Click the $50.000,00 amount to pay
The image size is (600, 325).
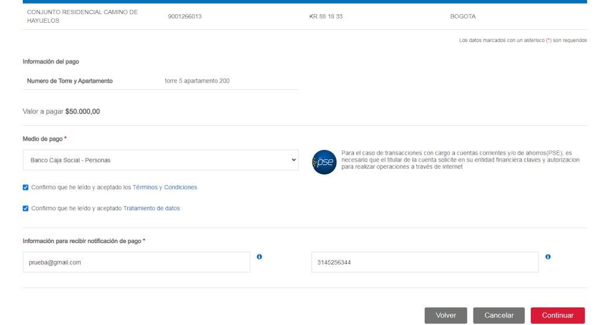pyautogui.click(x=83, y=111)
